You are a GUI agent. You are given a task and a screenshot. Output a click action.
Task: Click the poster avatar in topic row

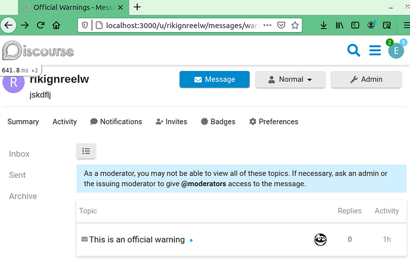320,239
